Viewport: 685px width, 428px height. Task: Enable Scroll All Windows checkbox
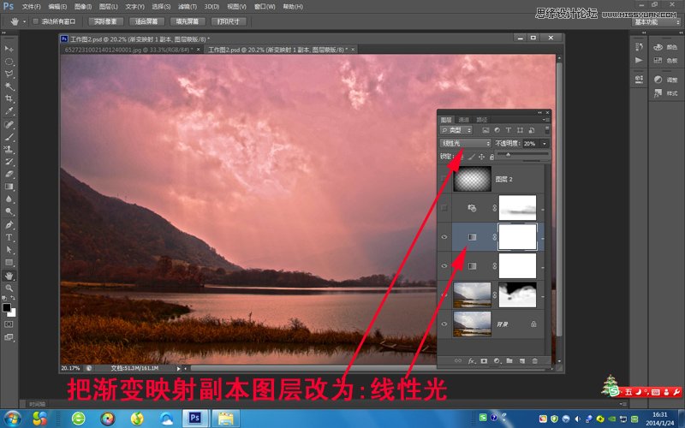[36, 21]
